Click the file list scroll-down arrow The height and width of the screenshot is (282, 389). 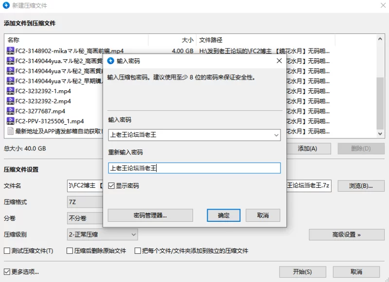[x=380, y=133]
